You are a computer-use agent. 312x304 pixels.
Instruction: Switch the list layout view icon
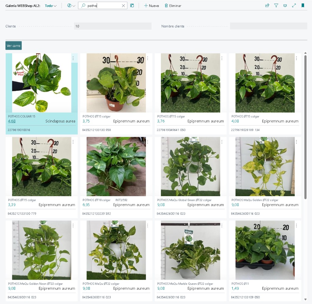132,5
